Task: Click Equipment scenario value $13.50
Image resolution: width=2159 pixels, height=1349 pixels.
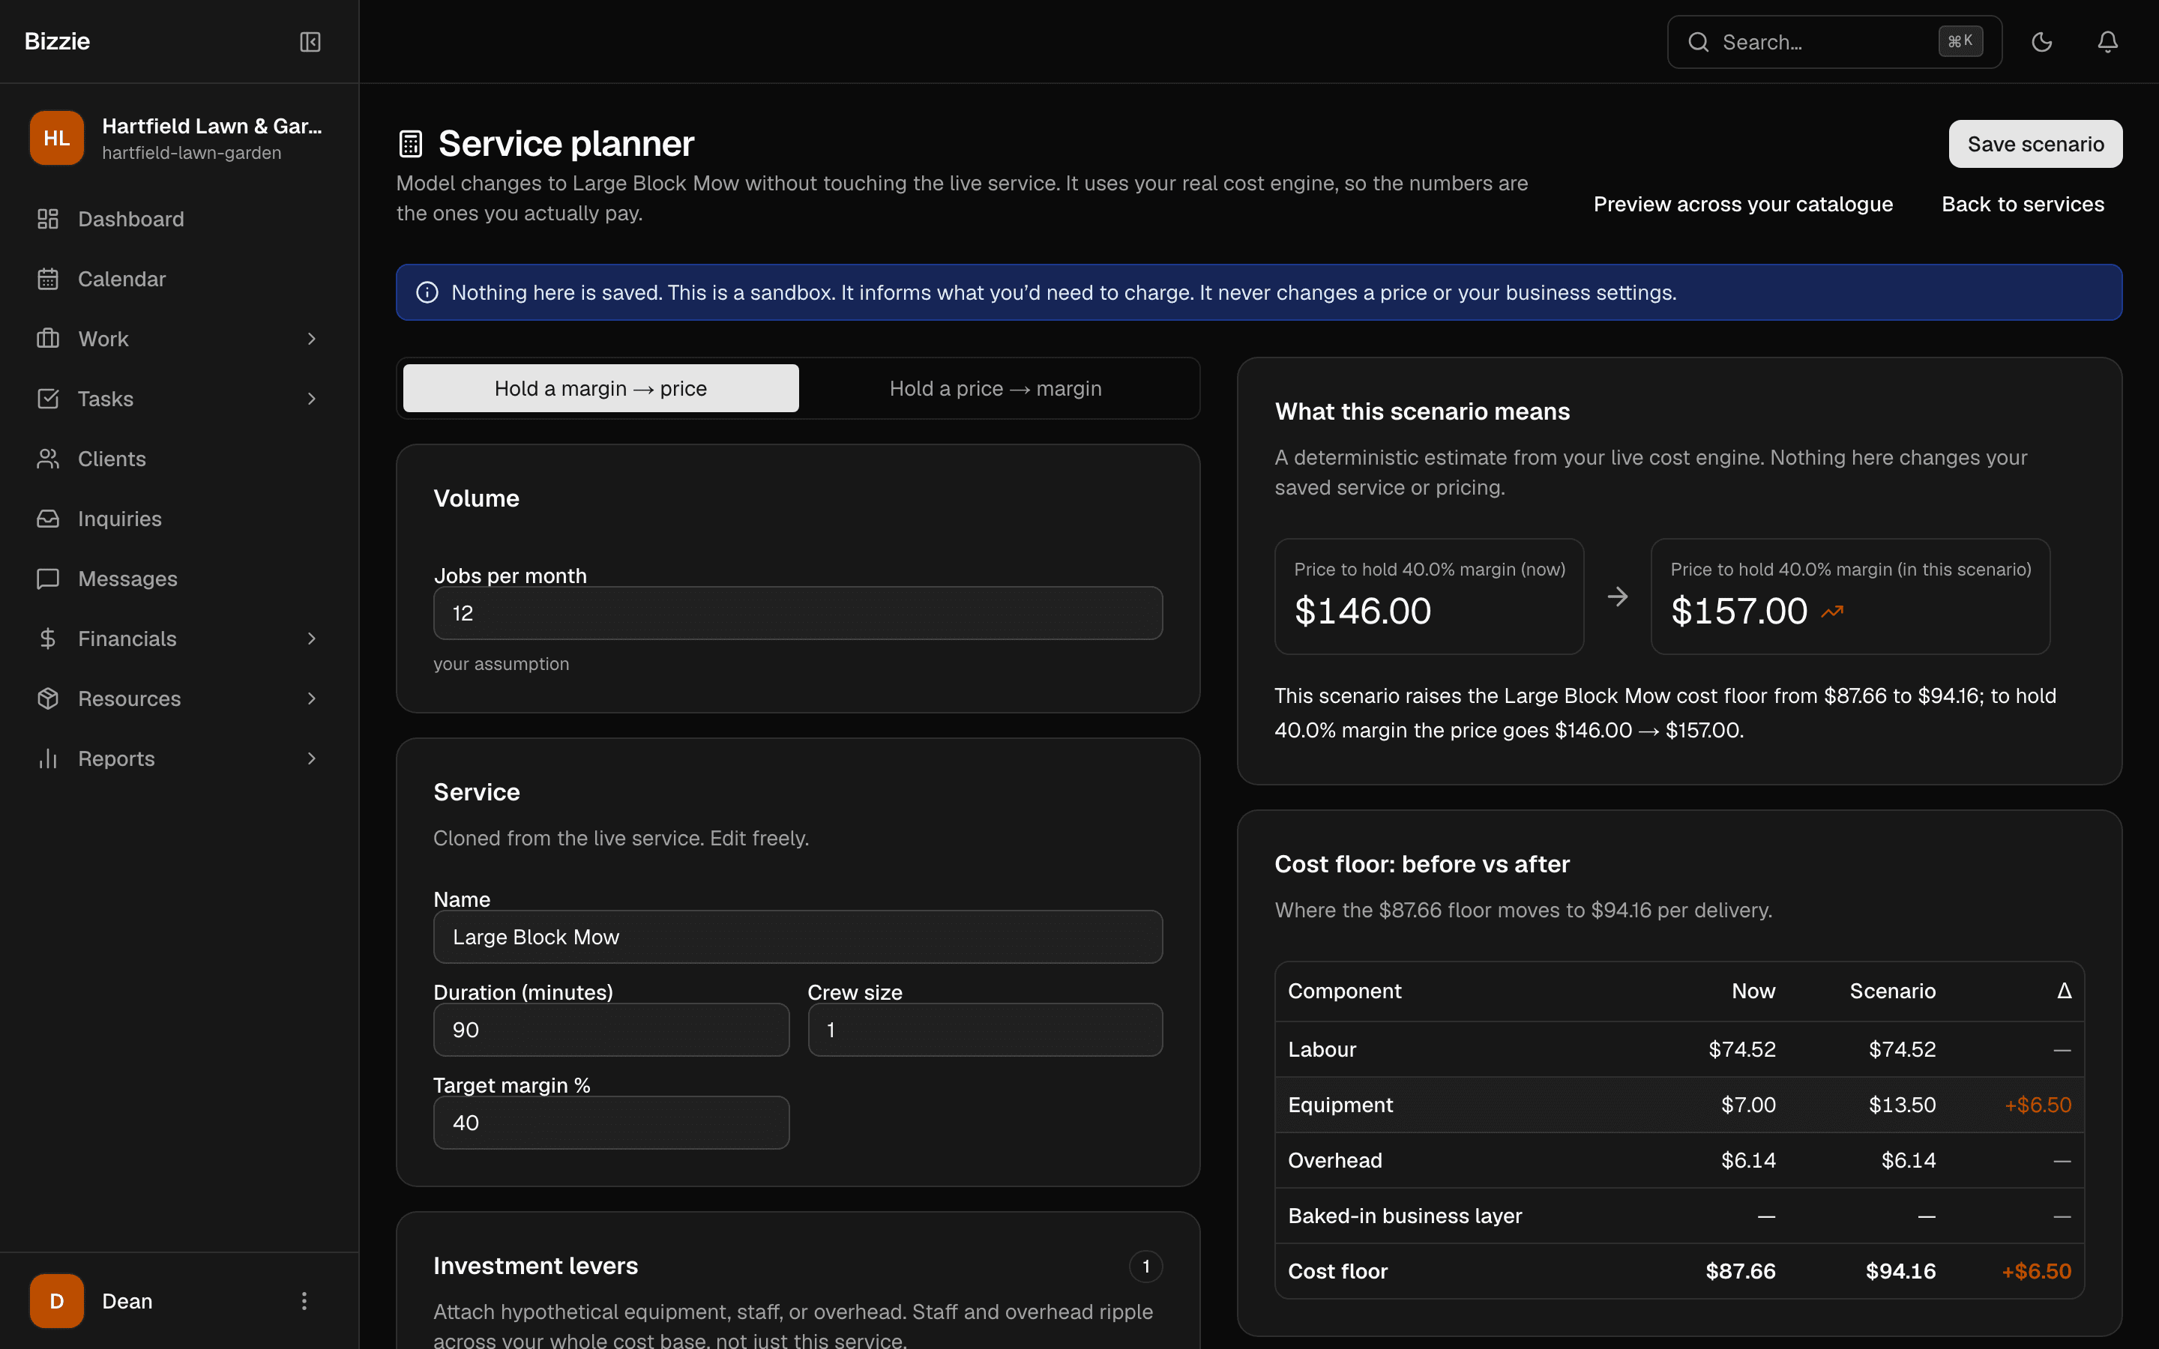Action: pos(1902,1105)
